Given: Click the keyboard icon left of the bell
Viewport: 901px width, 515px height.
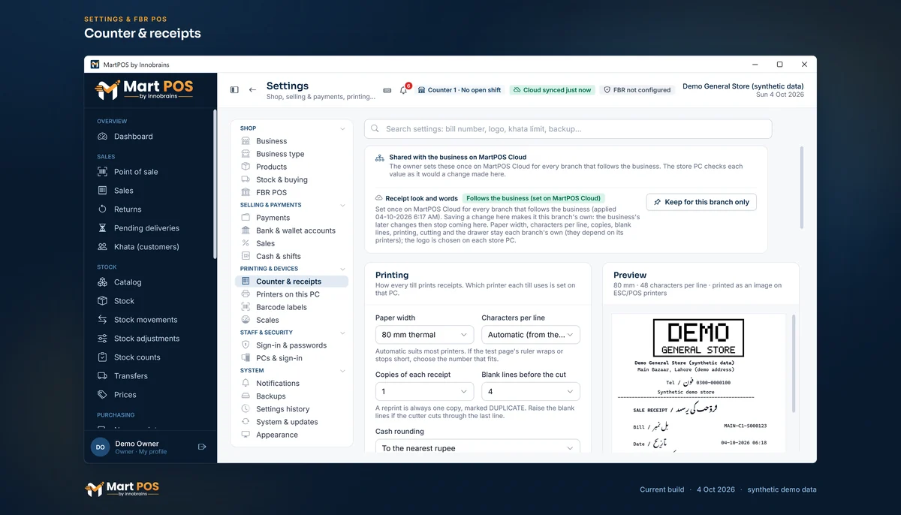Looking at the screenshot, I should pos(387,90).
